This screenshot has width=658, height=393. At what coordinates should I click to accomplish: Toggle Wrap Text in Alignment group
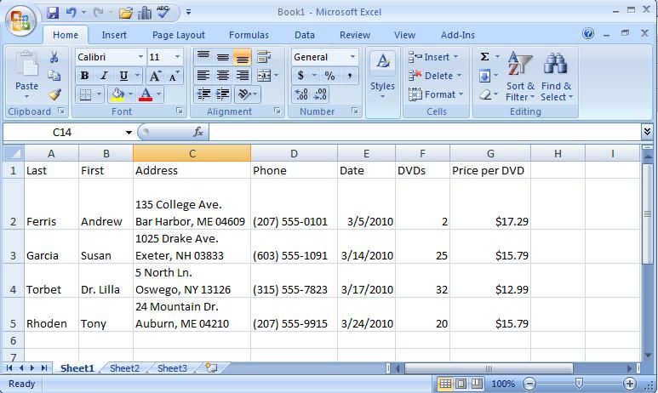tap(263, 57)
